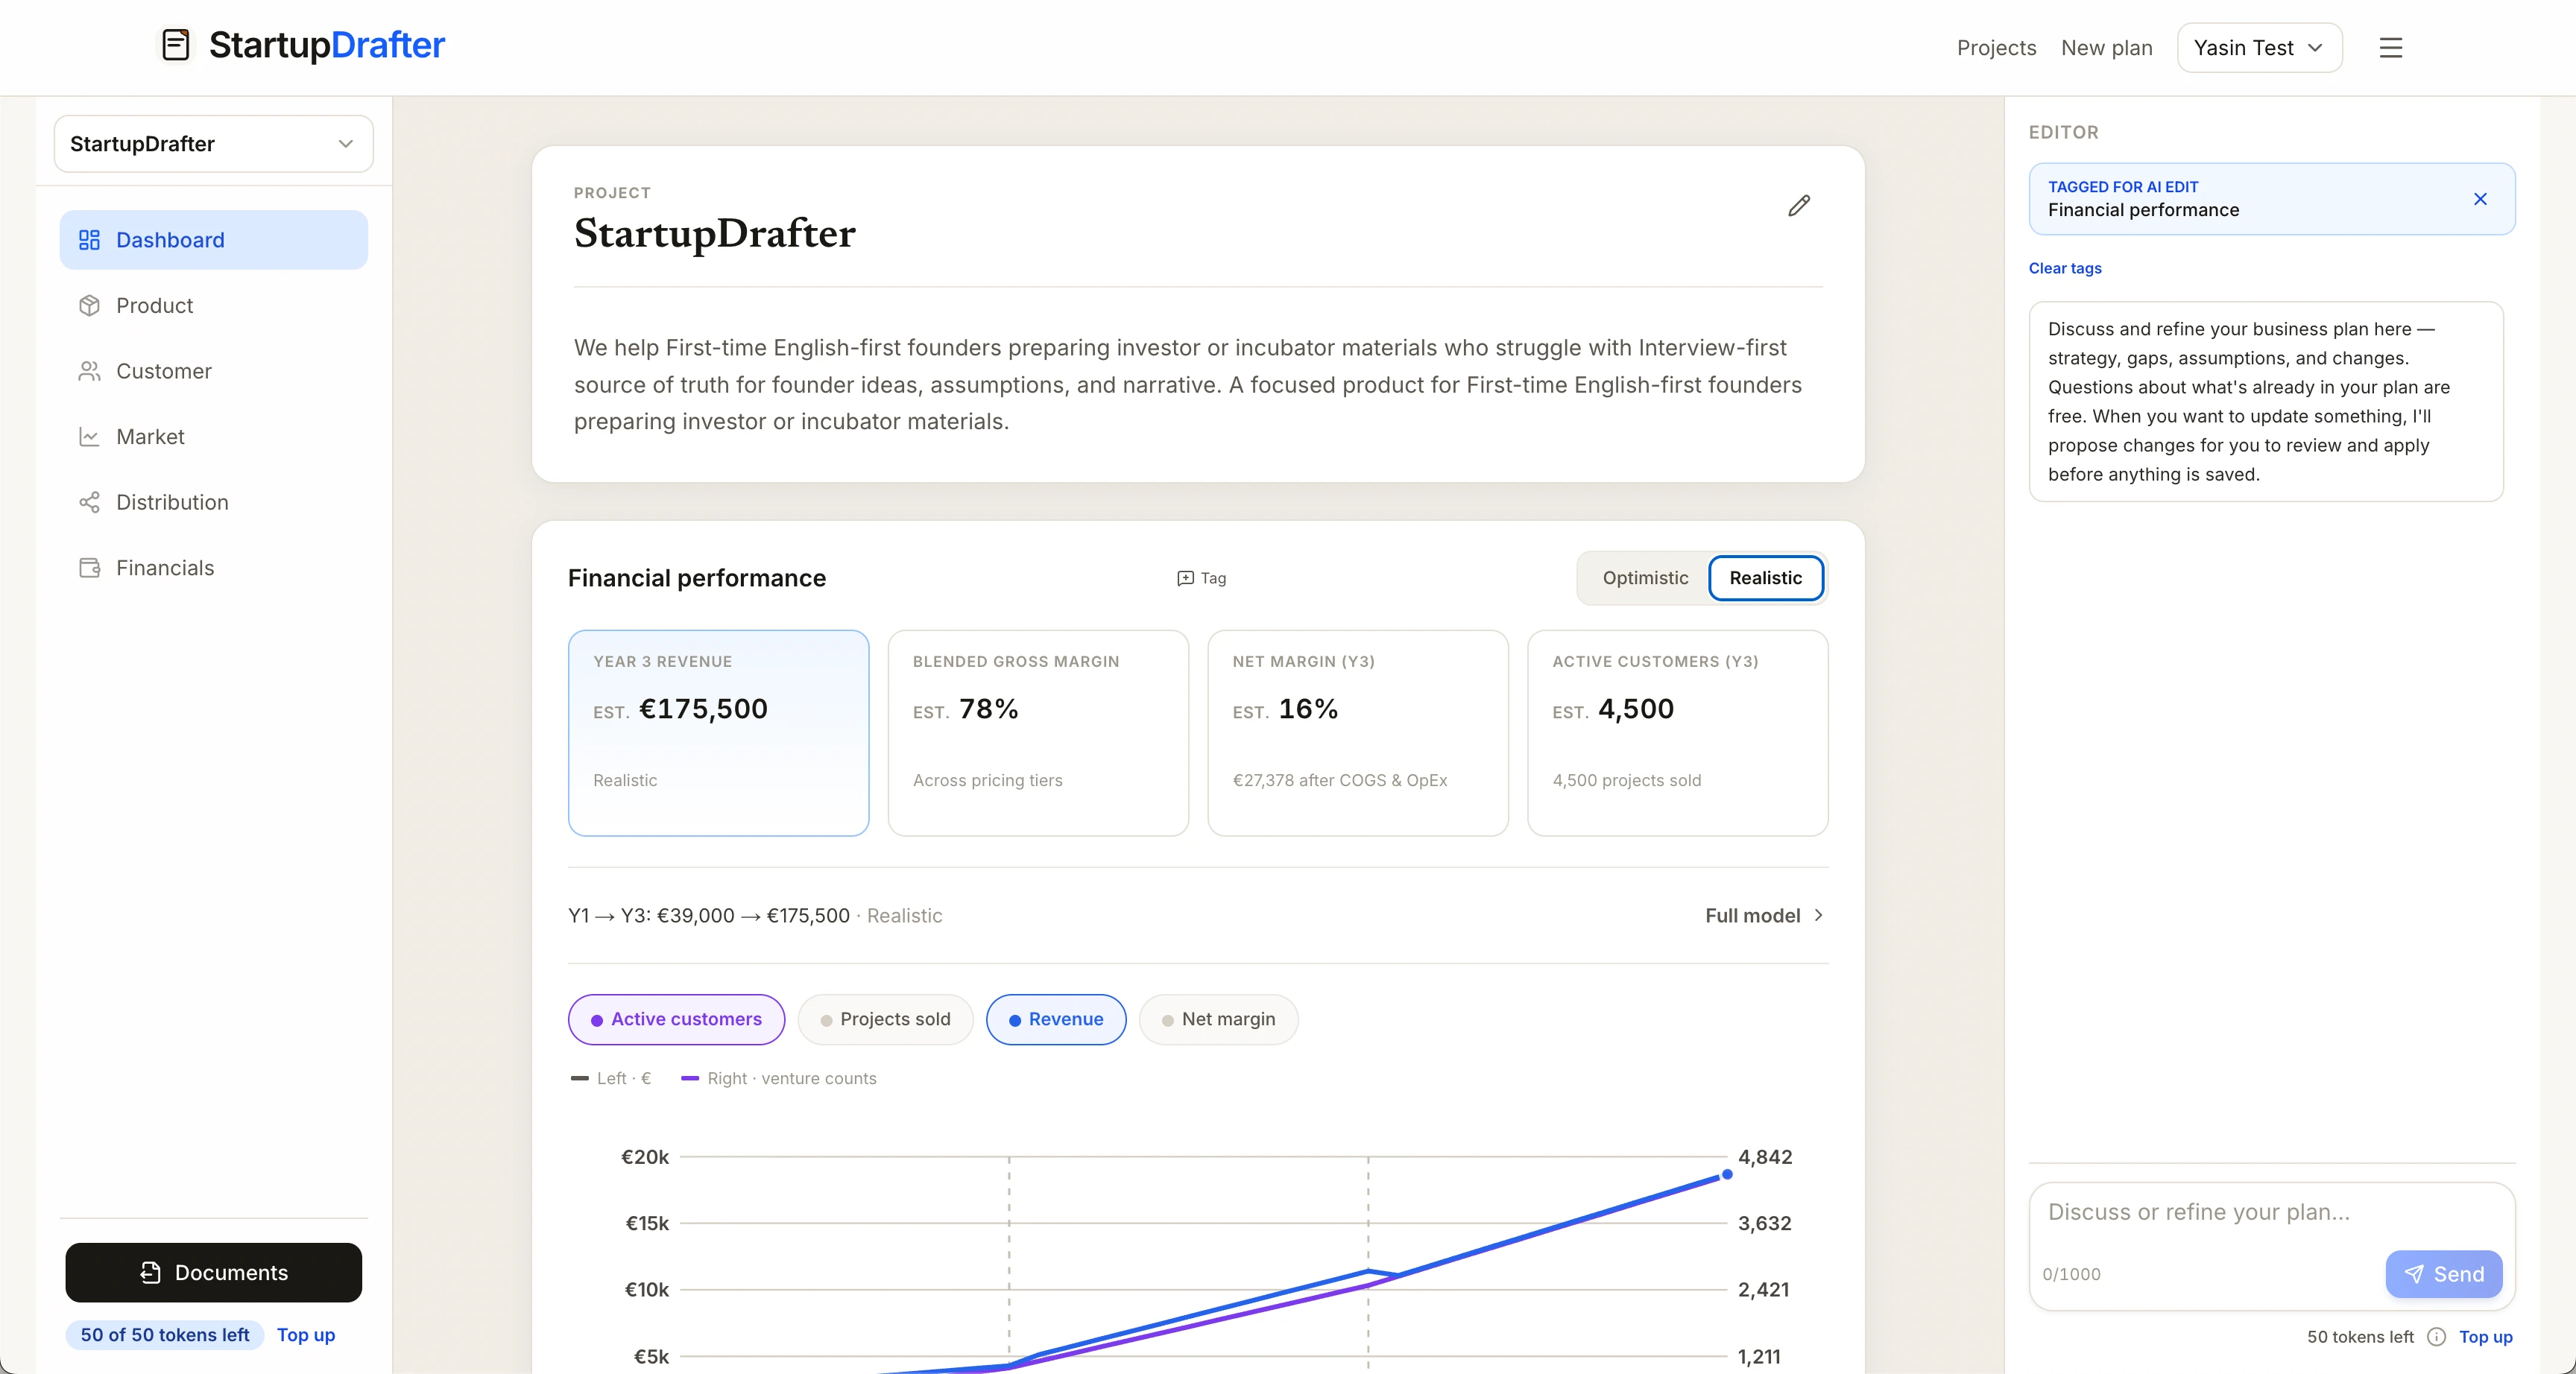
Task: Click the Dashboard grid icon
Action: 89,240
